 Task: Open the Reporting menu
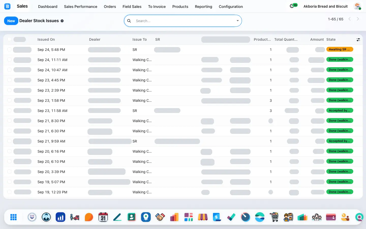coord(203,7)
